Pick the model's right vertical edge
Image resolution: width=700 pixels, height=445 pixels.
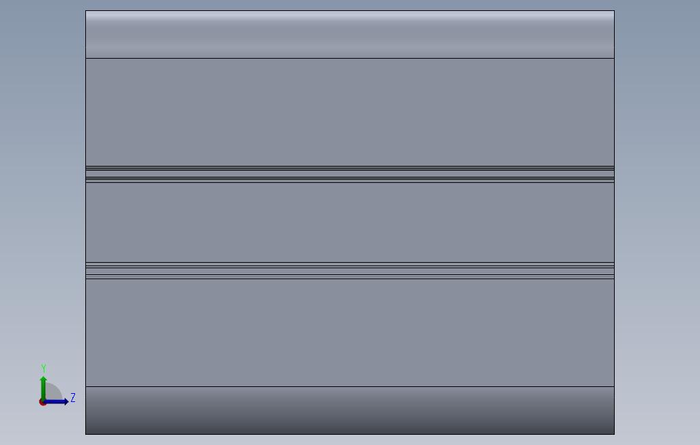pyautogui.click(x=614, y=222)
